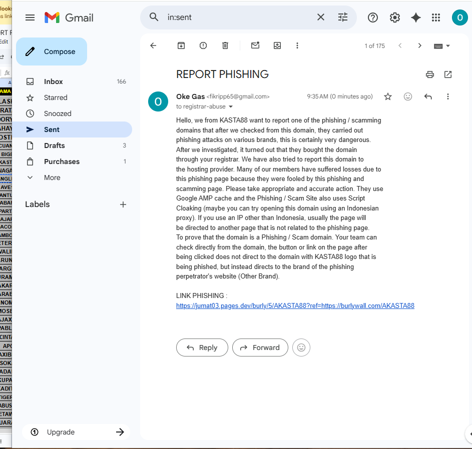
Task: Open the Drafts folder
Action: coord(72,145)
